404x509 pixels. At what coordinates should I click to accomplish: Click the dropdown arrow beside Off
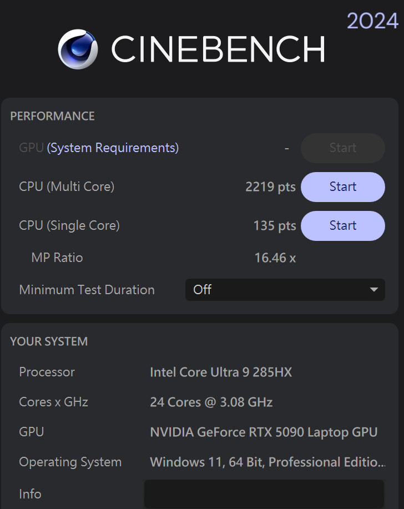(374, 290)
